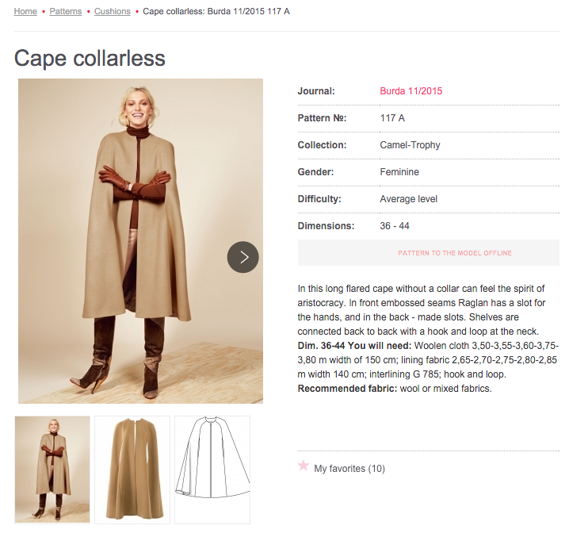Viewport: 569px width, 533px height.
Task: Select the model photo thumbnail
Action: coord(52,468)
